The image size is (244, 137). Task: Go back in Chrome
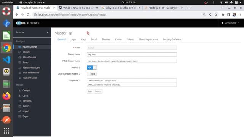pos(17,14)
